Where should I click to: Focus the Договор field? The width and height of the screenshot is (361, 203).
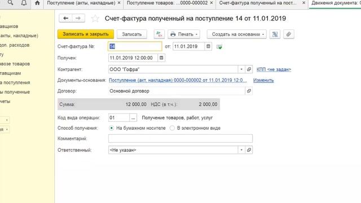coord(177,91)
